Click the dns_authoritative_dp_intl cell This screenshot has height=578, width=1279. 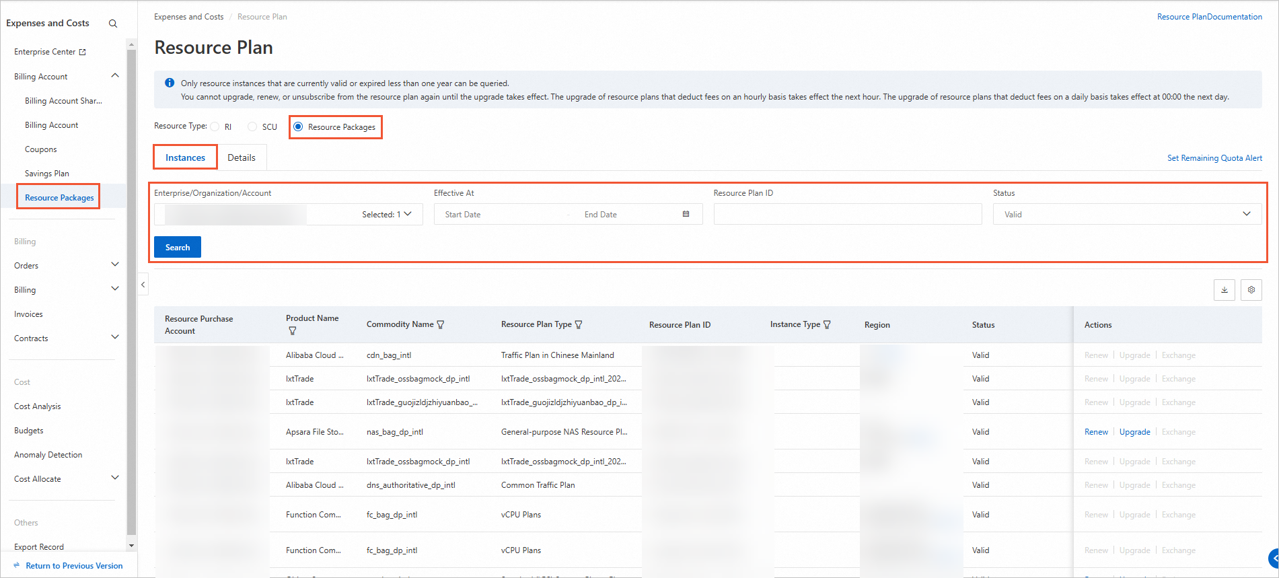(x=410, y=485)
